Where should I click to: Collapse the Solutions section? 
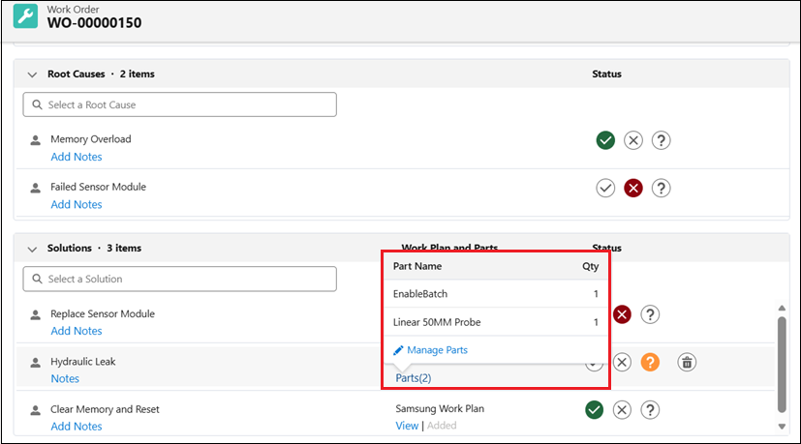pyautogui.click(x=32, y=249)
